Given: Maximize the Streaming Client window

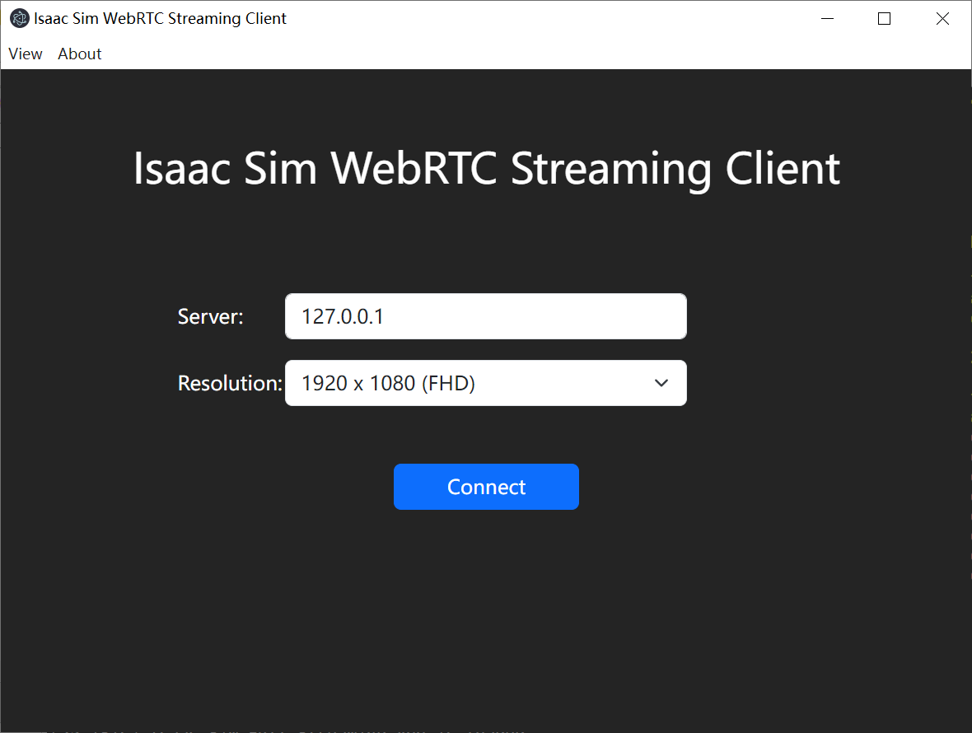Looking at the screenshot, I should [x=884, y=19].
